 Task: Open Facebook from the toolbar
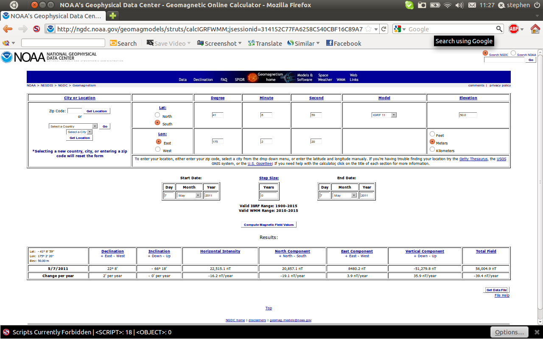[344, 43]
